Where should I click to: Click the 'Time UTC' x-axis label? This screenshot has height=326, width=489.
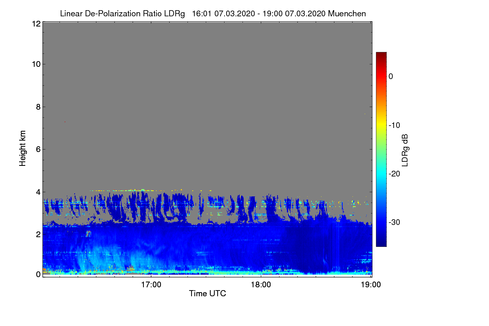coord(207,293)
